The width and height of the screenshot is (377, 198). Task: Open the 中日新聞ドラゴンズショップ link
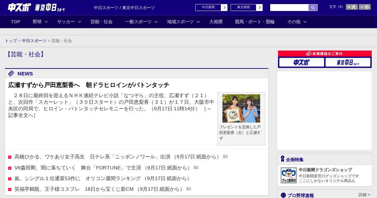pyautogui.click(x=325, y=170)
